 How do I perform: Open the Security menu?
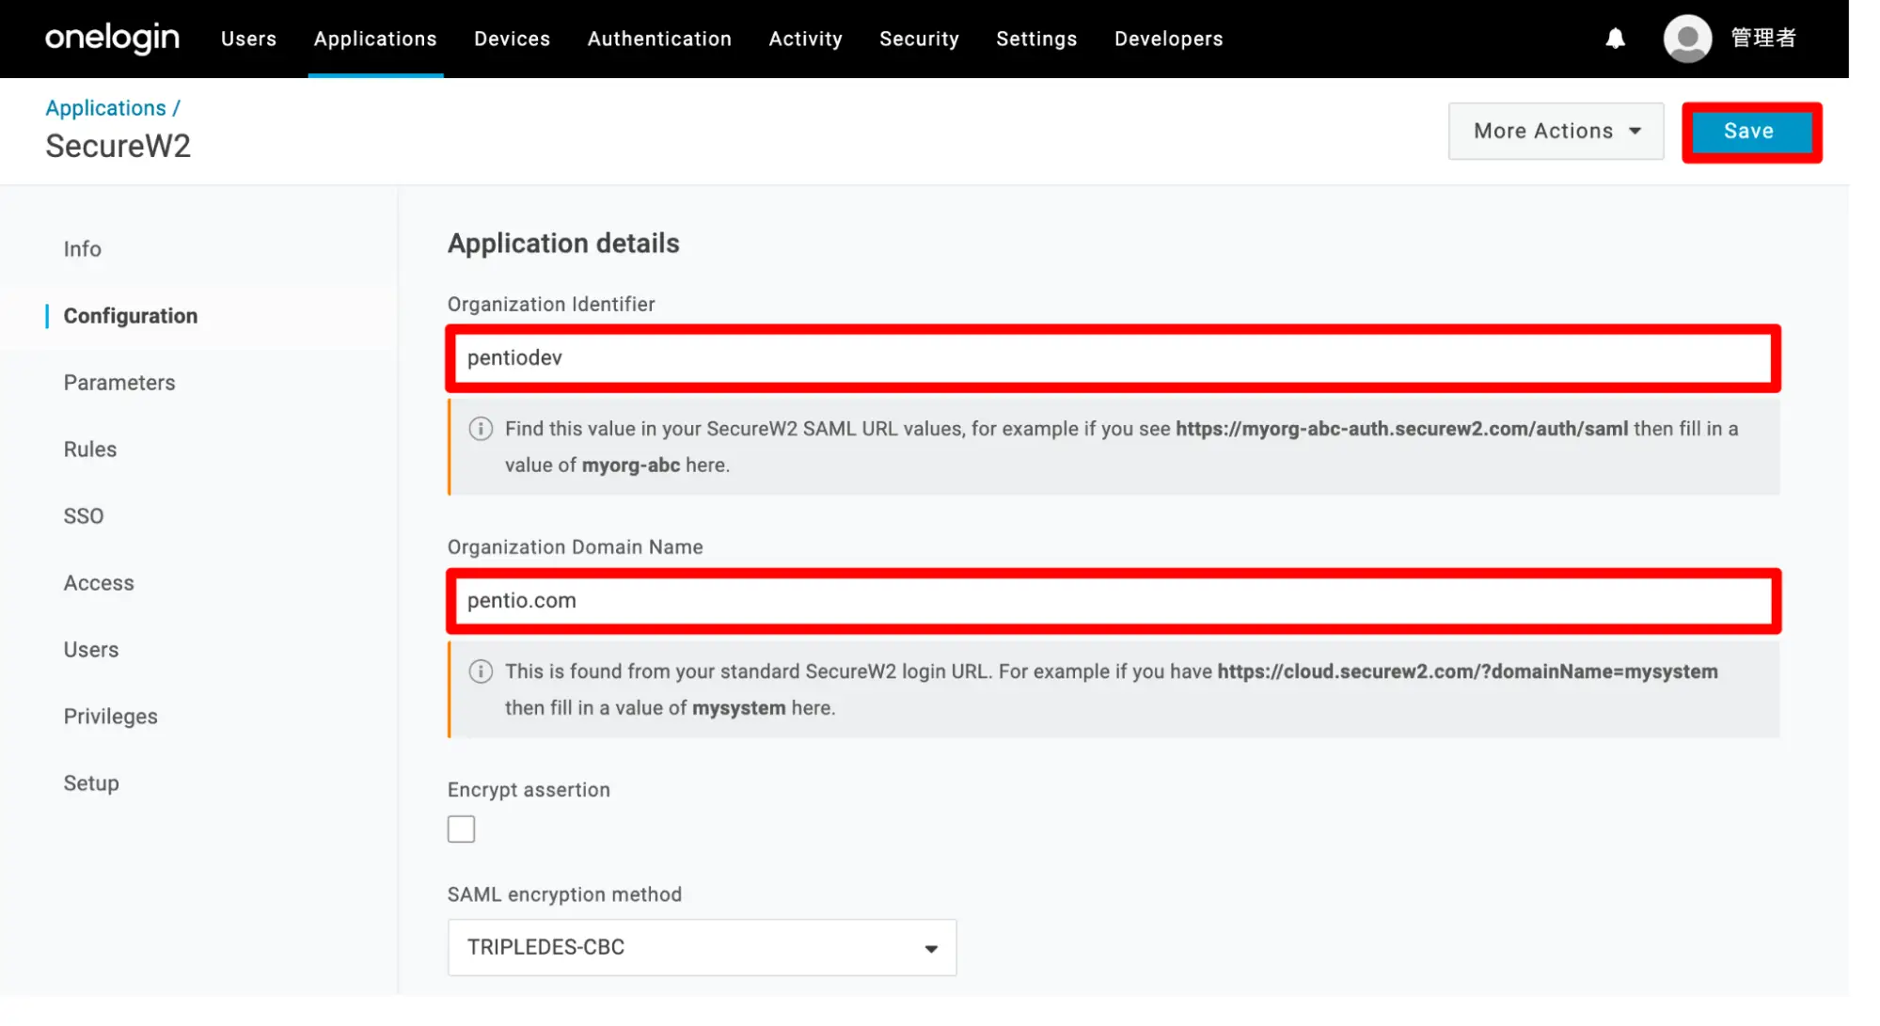coord(919,39)
